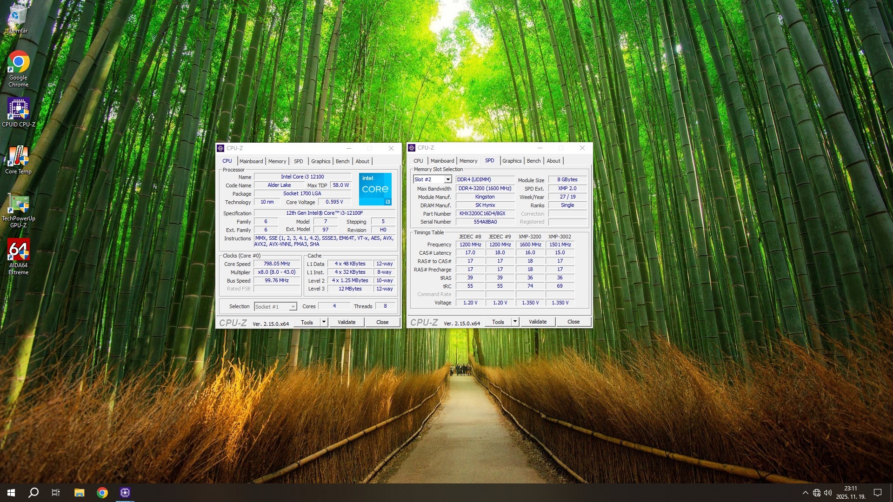Open the Core Temp desktop icon
893x502 pixels.
(x=18, y=157)
